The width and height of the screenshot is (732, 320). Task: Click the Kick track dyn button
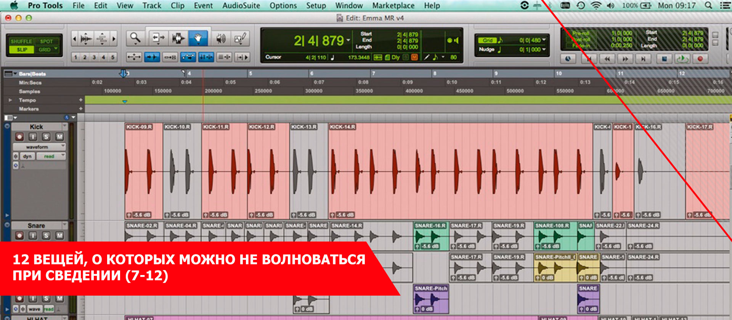pos(27,156)
